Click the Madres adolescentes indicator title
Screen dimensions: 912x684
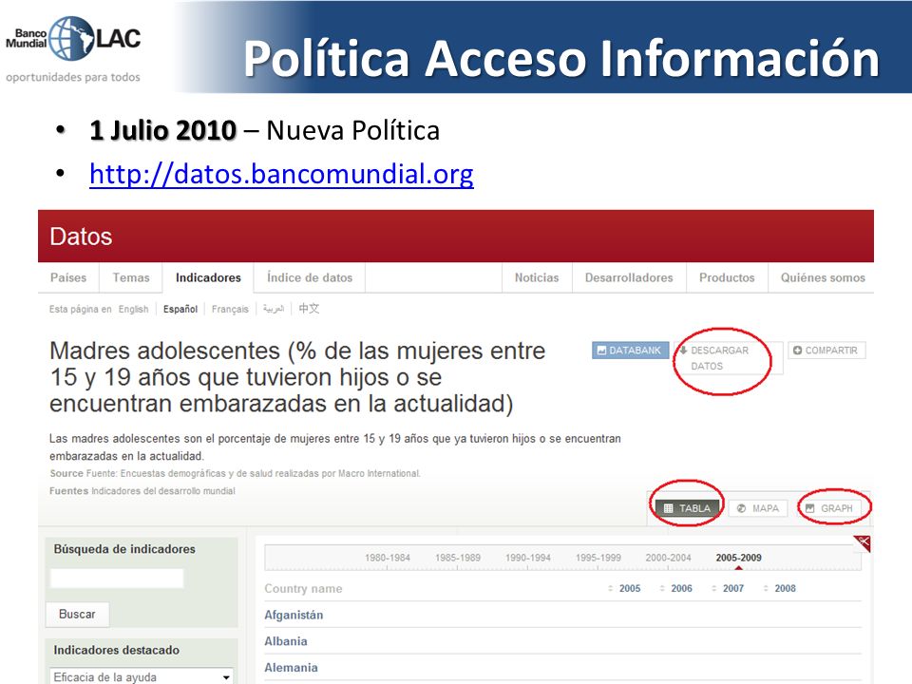click(x=297, y=377)
